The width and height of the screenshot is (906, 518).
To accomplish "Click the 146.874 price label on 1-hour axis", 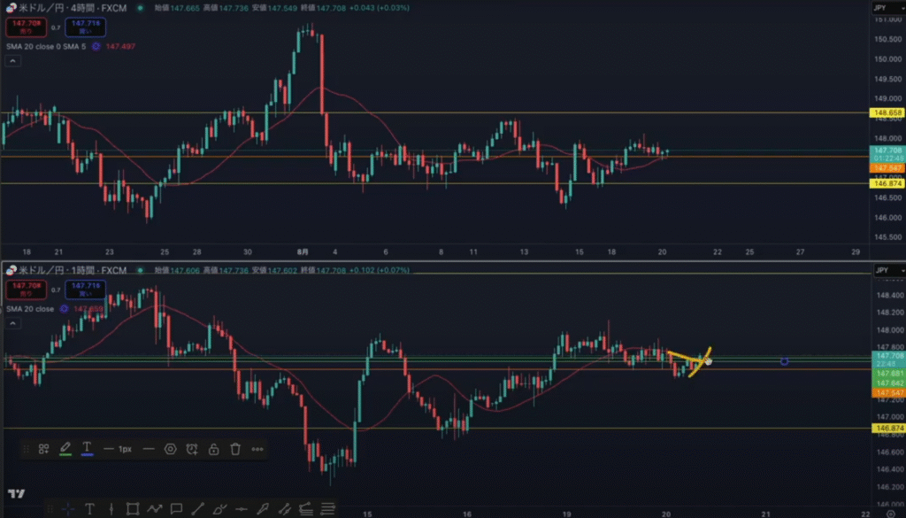I will 887,429.
